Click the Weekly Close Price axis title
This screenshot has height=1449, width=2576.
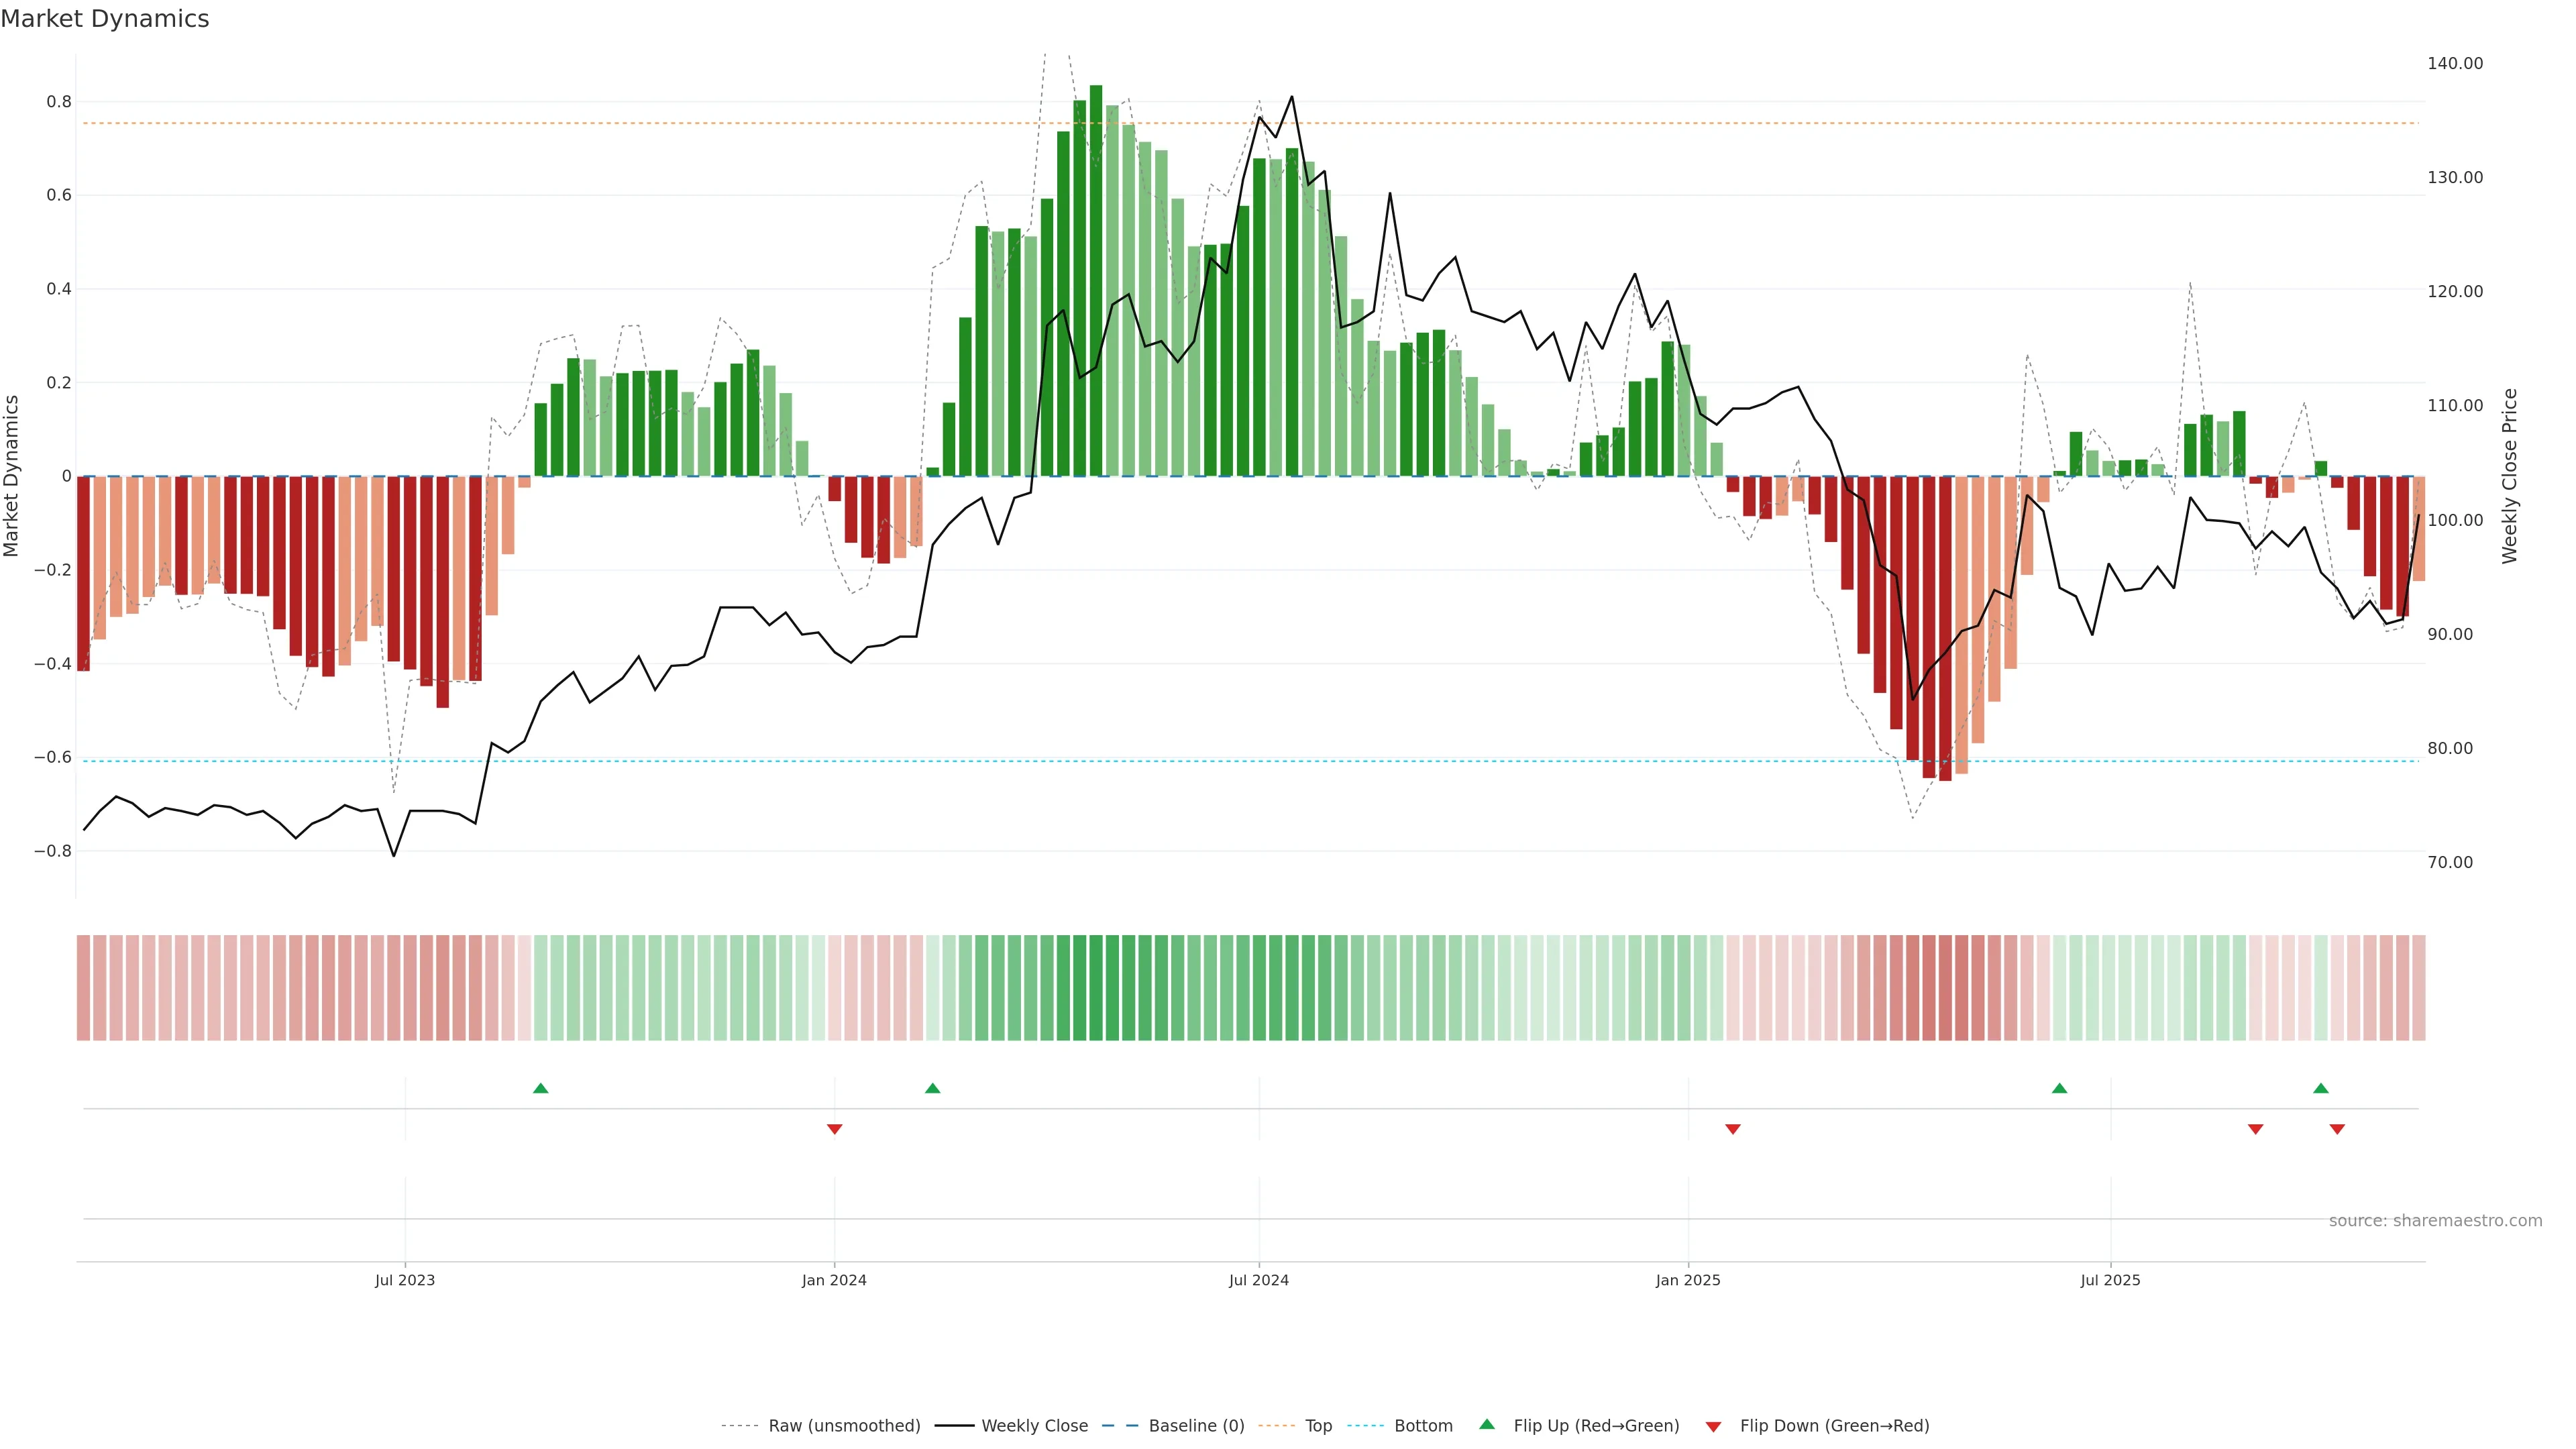click(x=2510, y=476)
